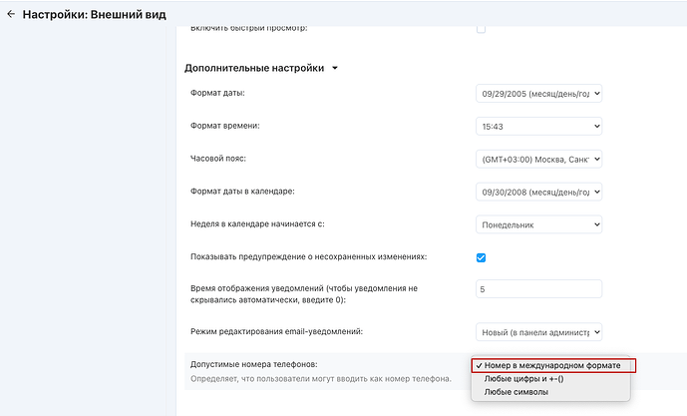
Task: Open the week start dropdown showing Понедельник
Action: tap(538, 224)
